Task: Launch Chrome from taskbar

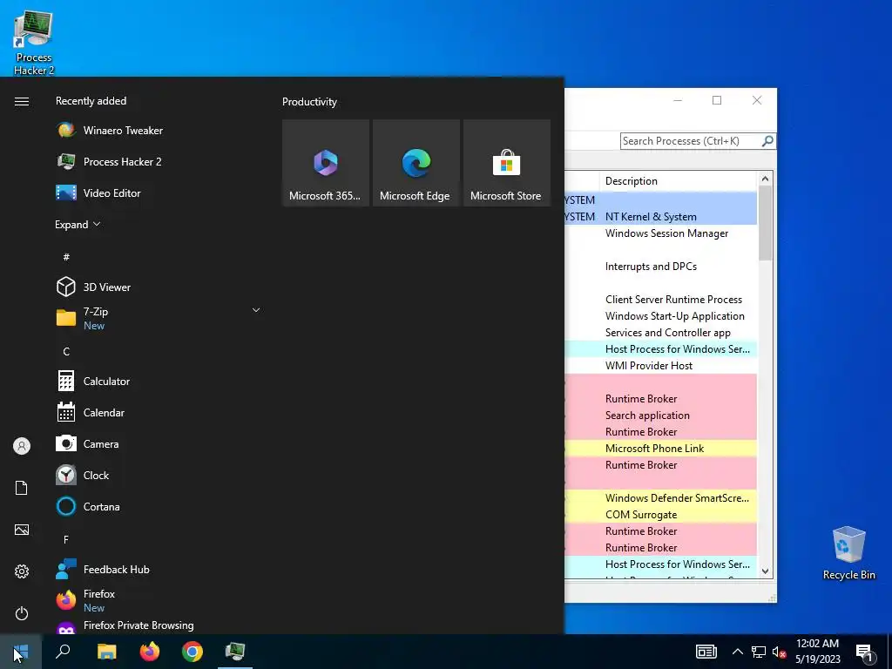Action: click(193, 652)
